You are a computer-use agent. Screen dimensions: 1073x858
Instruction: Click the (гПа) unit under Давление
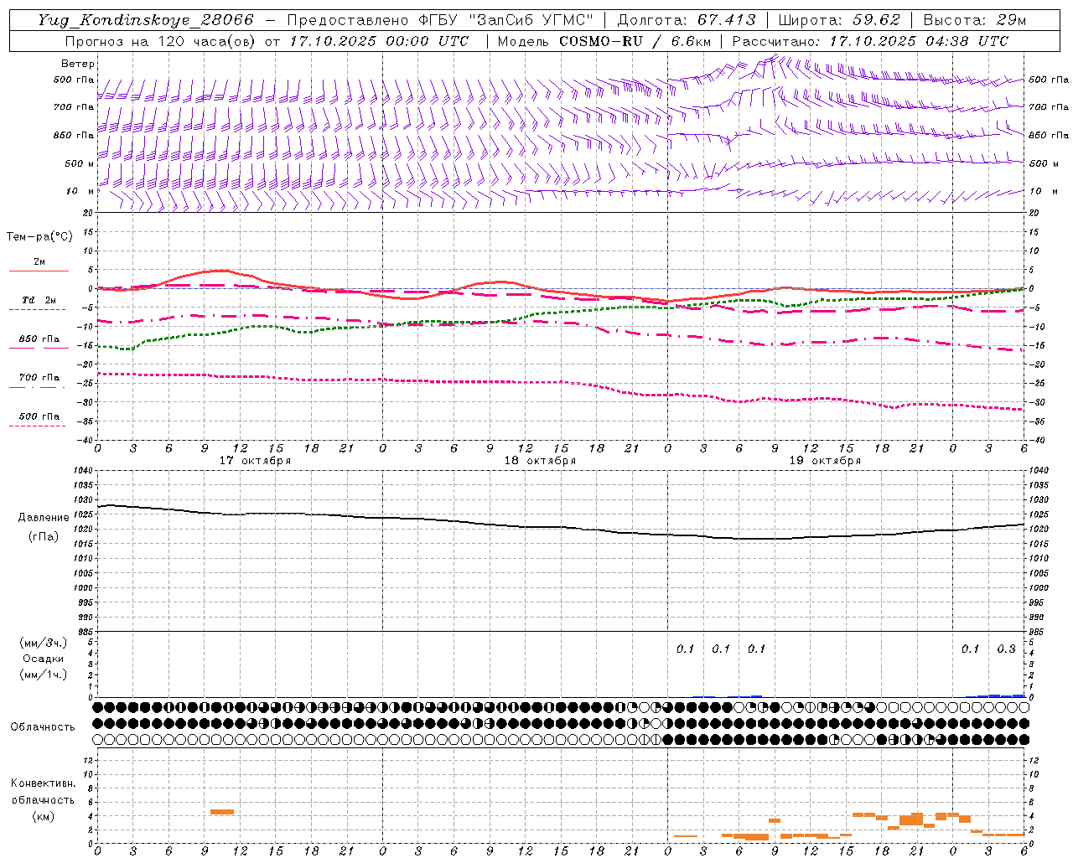point(44,536)
